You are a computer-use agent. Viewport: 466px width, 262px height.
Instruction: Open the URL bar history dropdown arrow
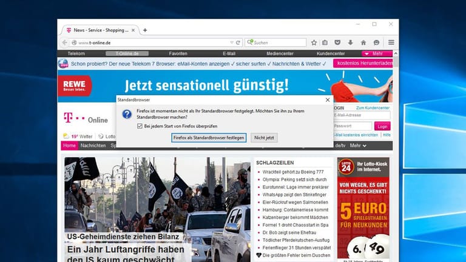coord(232,42)
